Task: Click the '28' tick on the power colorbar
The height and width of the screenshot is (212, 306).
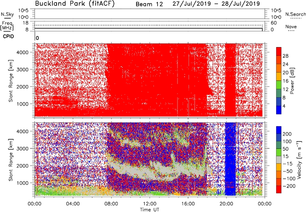Action: point(285,56)
